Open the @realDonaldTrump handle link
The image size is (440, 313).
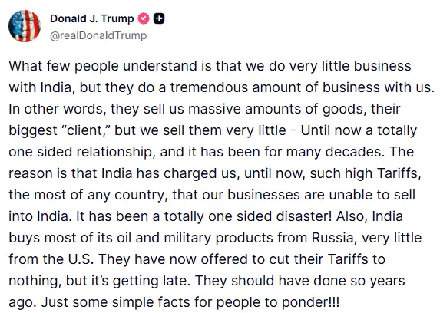(98, 35)
